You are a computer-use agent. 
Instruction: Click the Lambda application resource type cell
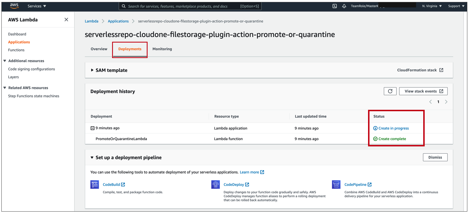(230, 128)
